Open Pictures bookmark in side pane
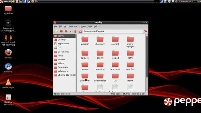Screen dimensions: 201x113 click(x=64, y=60)
